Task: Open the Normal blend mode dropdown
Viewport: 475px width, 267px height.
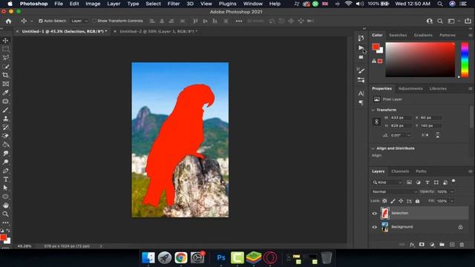Action: click(x=394, y=191)
